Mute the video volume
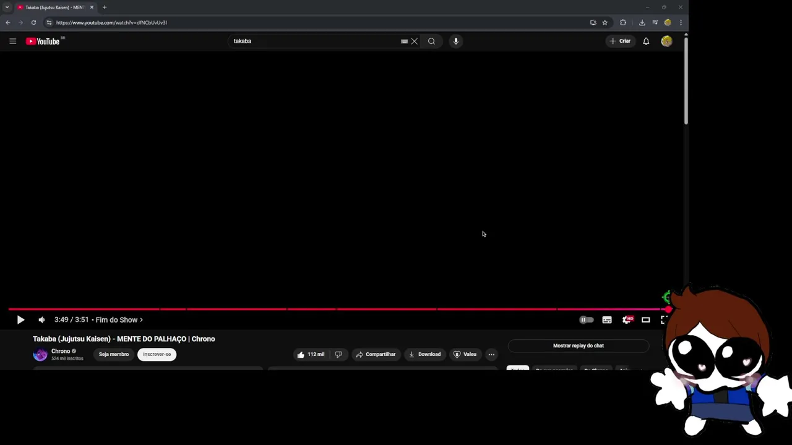The width and height of the screenshot is (792, 445). [41, 320]
